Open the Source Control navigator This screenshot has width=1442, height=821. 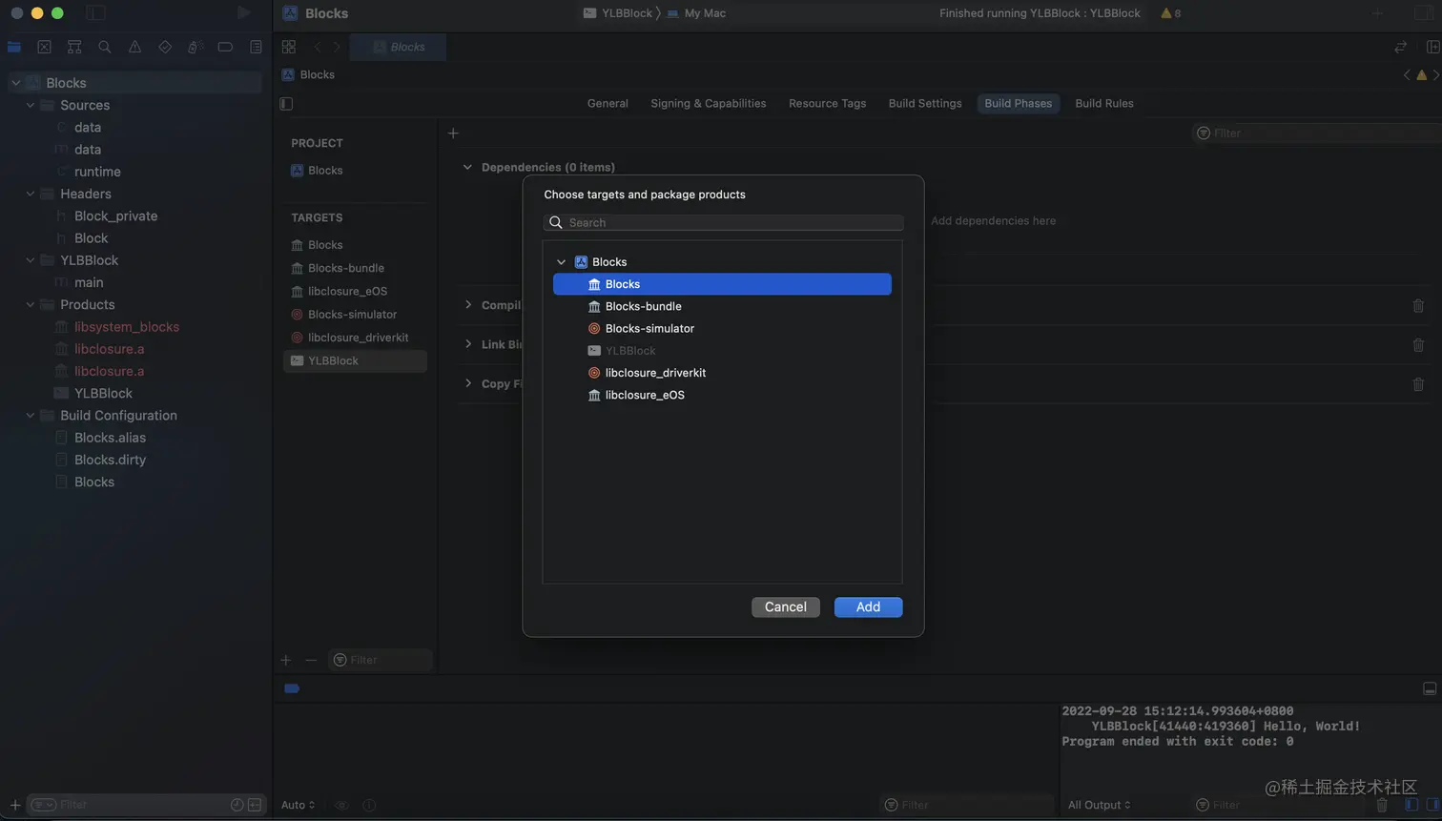click(x=44, y=47)
